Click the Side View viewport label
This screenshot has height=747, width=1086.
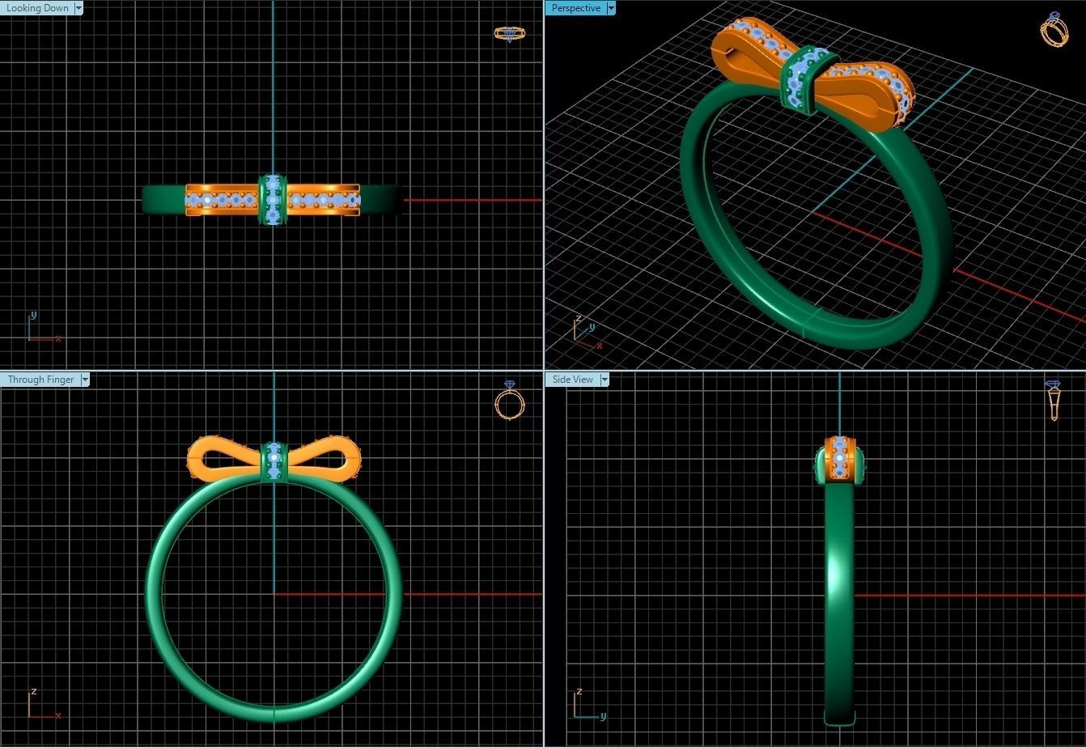click(x=573, y=380)
